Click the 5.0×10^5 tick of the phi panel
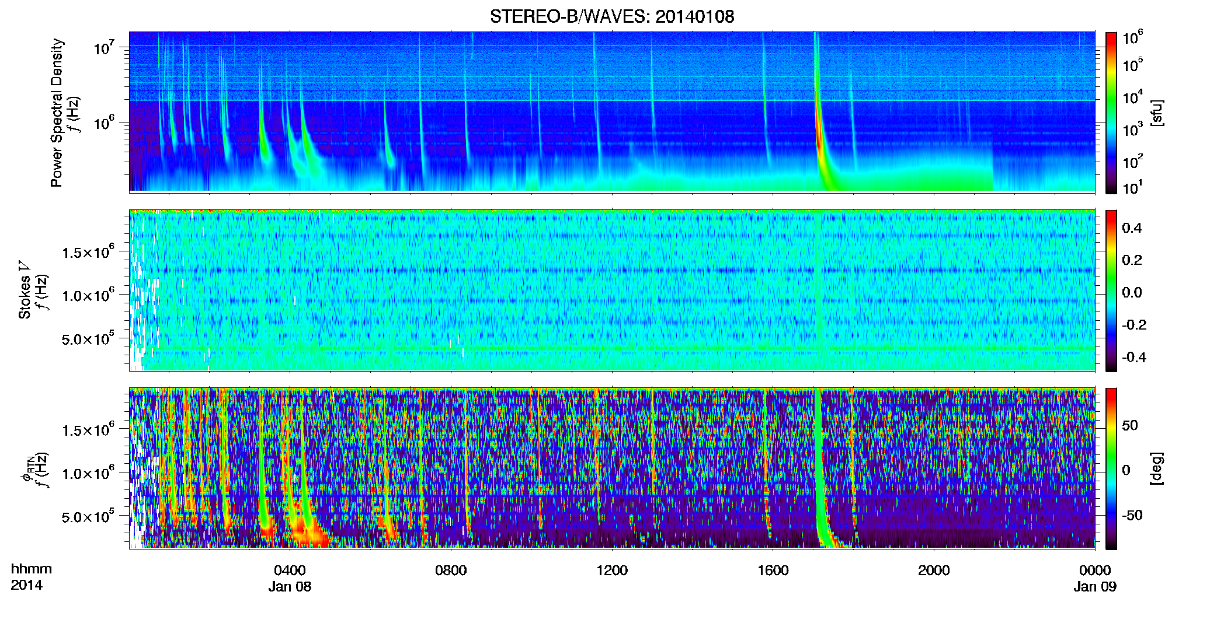The image size is (1224, 630). (88, 516)
